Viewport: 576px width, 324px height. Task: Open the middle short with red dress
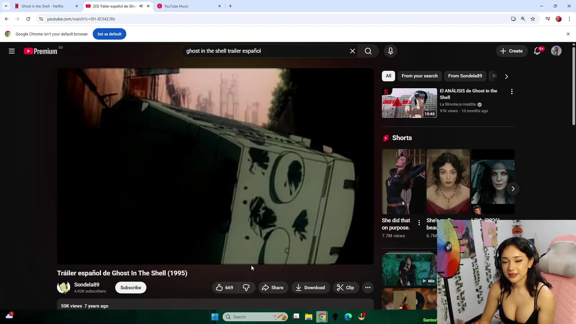point(448,182)
